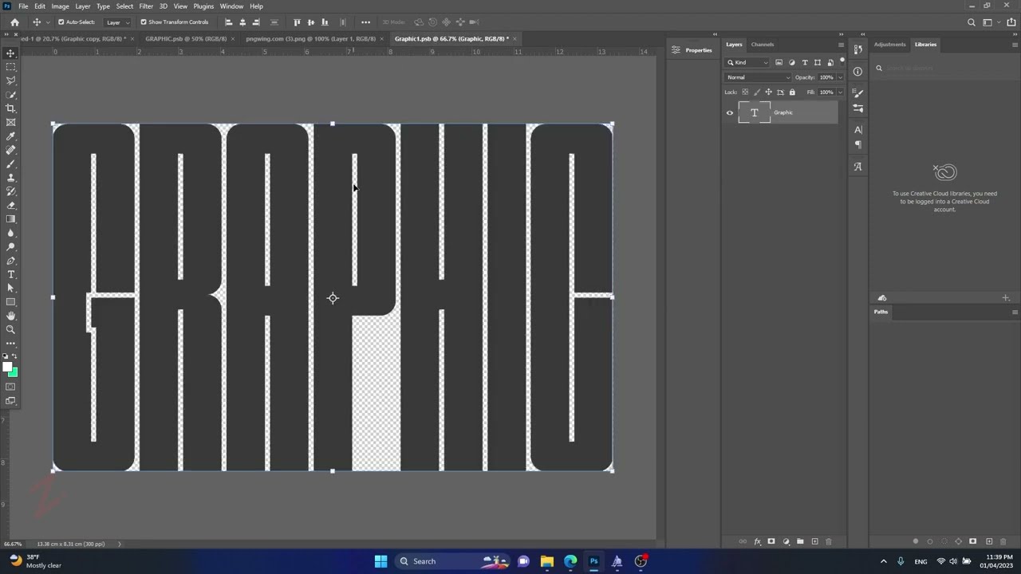This screenshot has height=574, width=1021.
Task: Select the Crop tool
Action: point(11,108)
